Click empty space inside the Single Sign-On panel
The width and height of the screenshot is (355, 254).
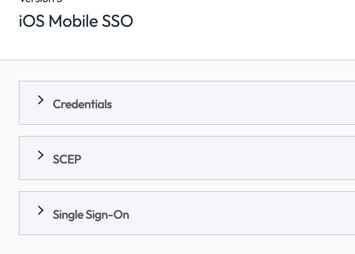pyautogui.click(x=234, y=214)
